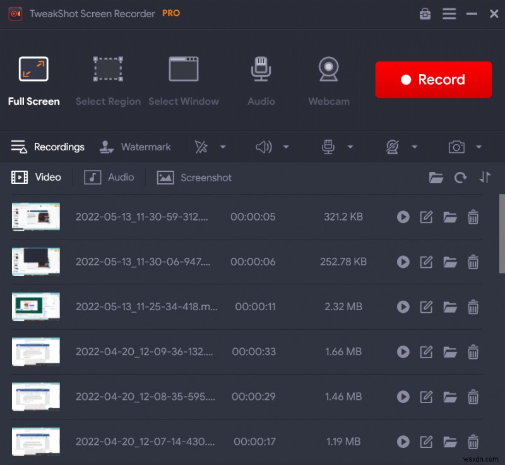The height and width of the screenshot is (465, 505).
Task: Toggle the system sound speaker icon
Action: 263,147
